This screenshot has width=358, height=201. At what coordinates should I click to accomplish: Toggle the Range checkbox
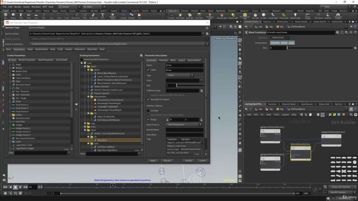[148, 119]
